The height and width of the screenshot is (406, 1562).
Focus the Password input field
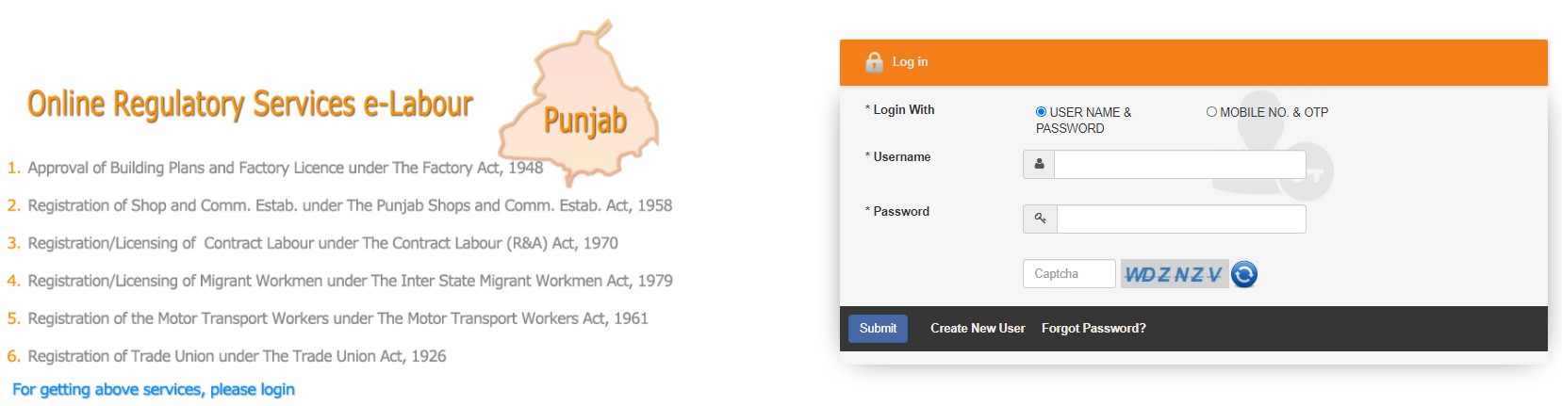tap(1180, 219)
